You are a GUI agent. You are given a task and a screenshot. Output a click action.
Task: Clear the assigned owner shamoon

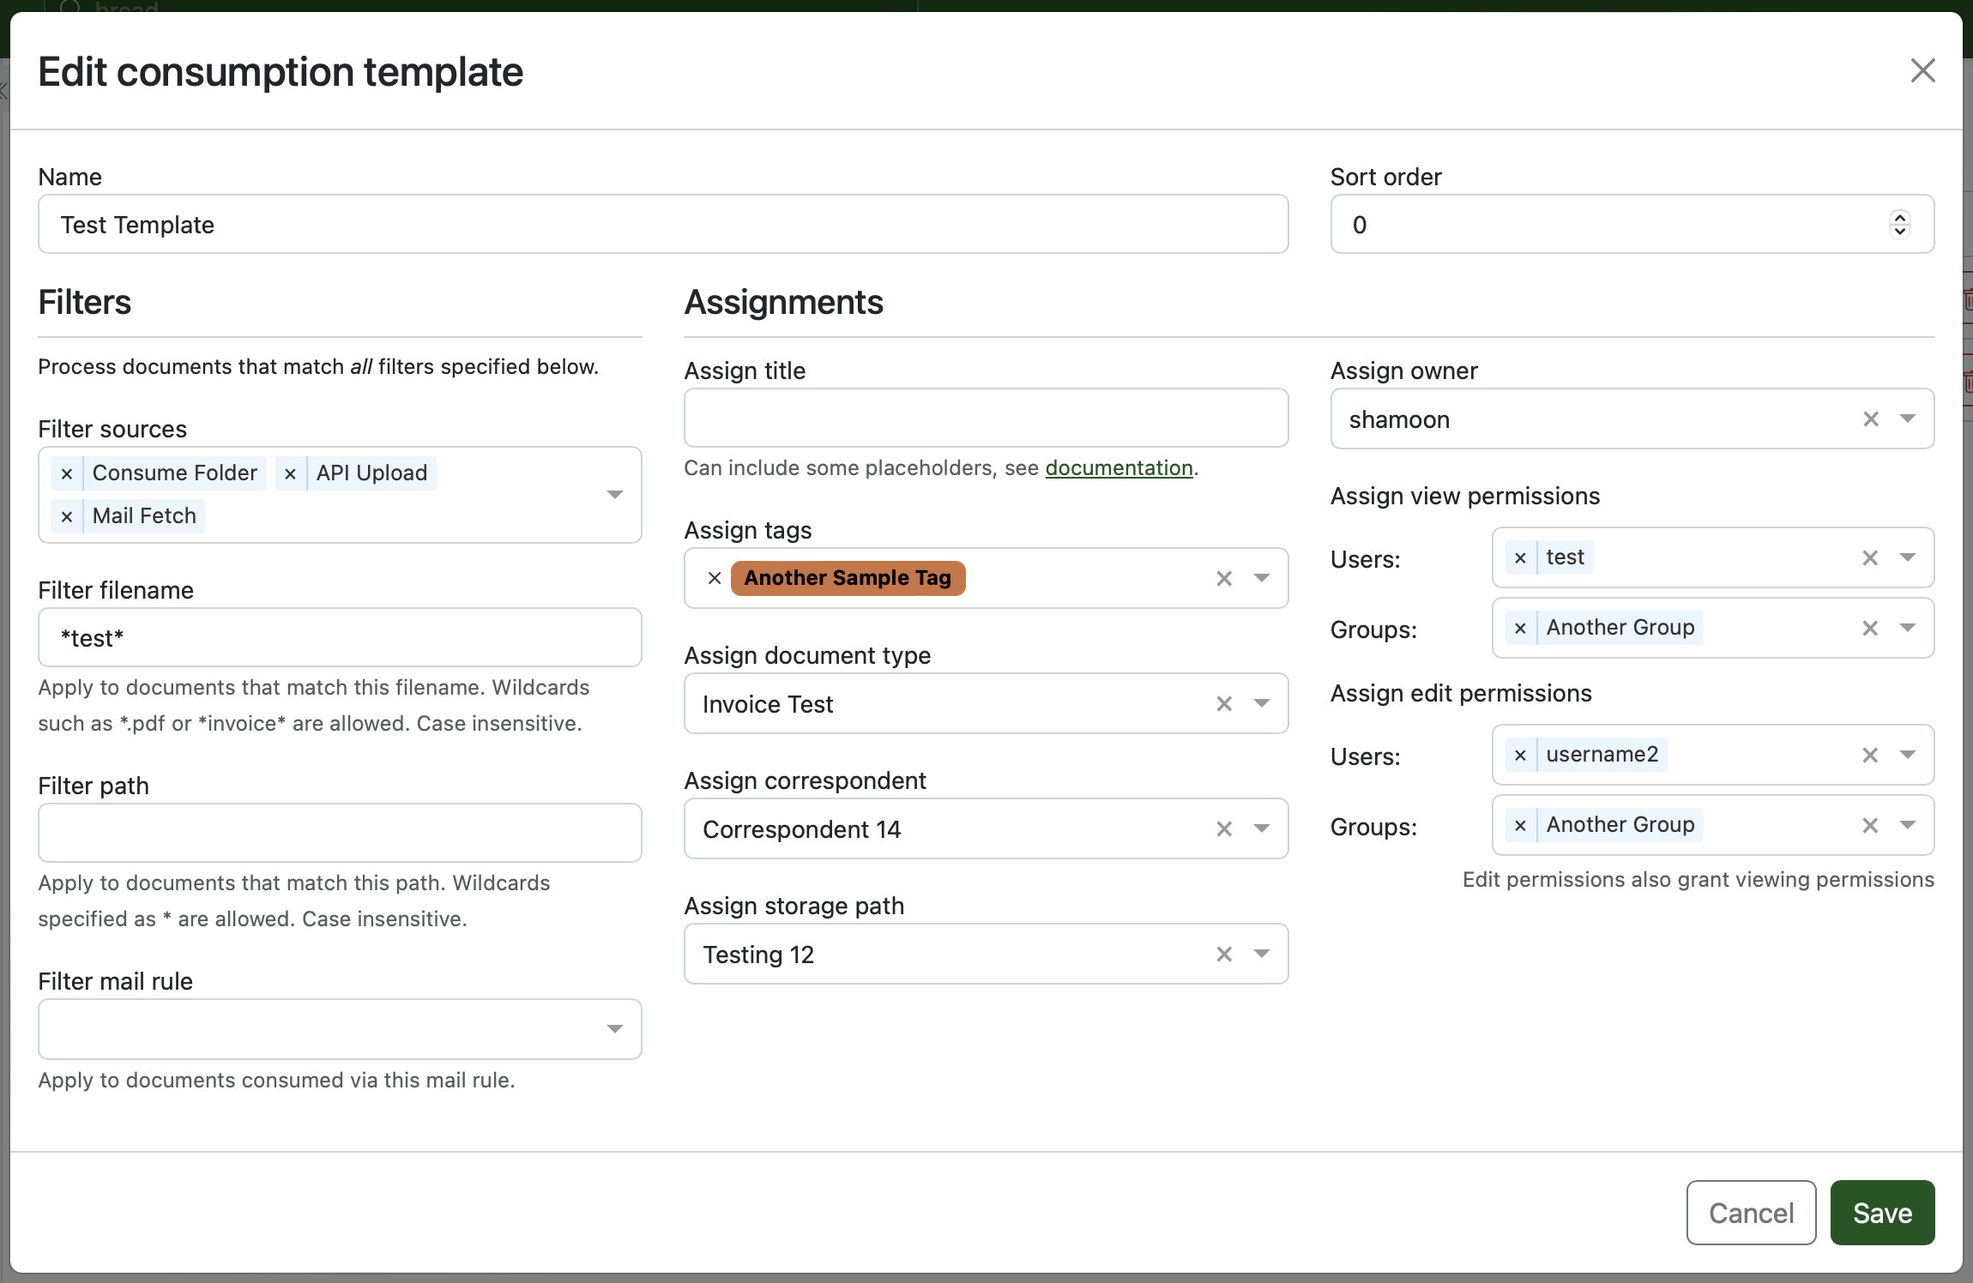pos(1871,419)
